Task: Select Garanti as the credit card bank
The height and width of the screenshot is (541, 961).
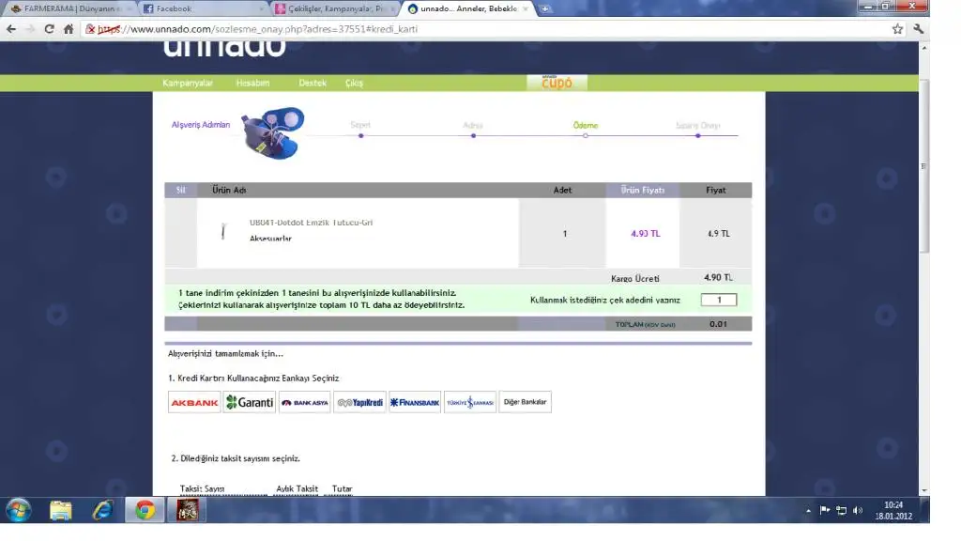Action: [250, 402]
